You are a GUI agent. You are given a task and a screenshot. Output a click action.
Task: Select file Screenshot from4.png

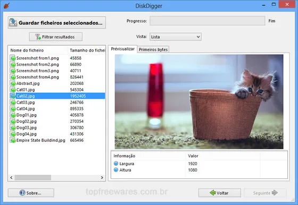(x=38, y=77)
